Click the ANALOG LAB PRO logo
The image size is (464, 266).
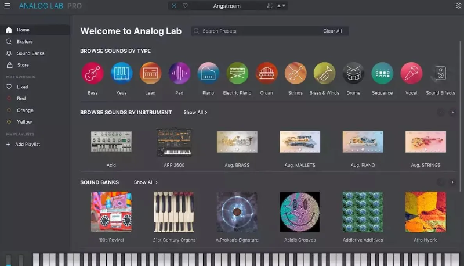50,6
